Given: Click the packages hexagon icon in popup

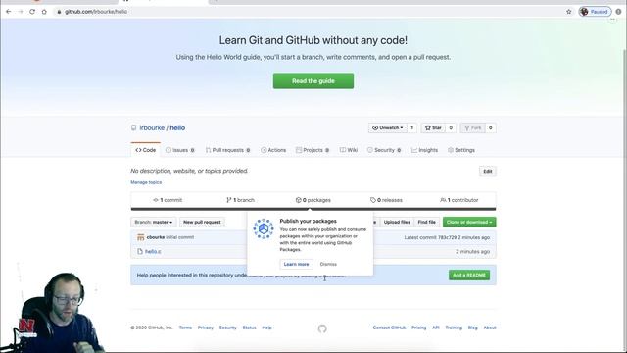Looking at the screenshot, I should tap(264, 228).
